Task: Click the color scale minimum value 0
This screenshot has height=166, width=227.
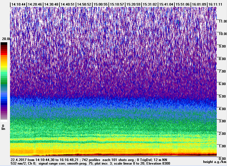Action: point(3,126)
